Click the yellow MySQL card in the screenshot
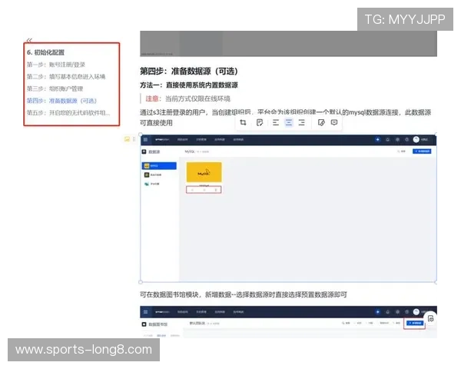This screenshot has height=369, width=461. (x=204, y=172)
